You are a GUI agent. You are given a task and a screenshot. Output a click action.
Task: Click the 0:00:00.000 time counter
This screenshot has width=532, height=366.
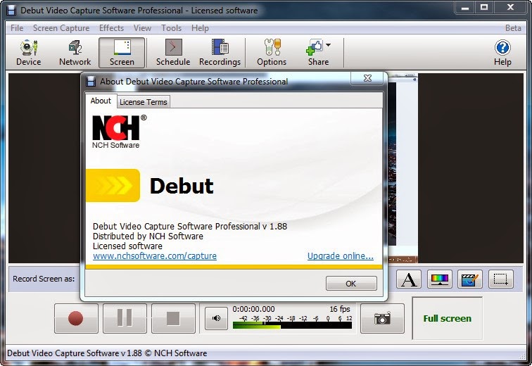point(253,309)
